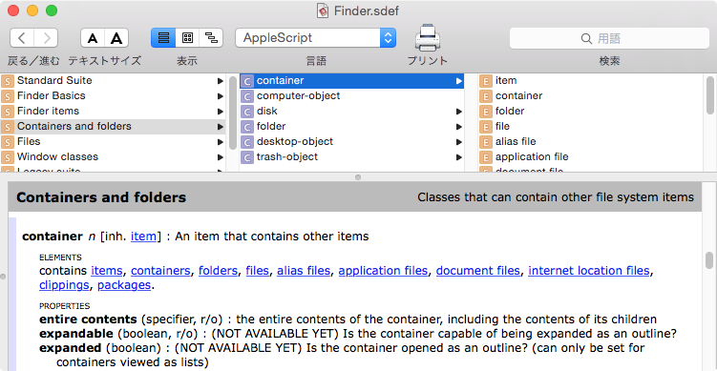Expand arrow for Window classes
This screenshot has width=717, height=371.
click(220, 157)
